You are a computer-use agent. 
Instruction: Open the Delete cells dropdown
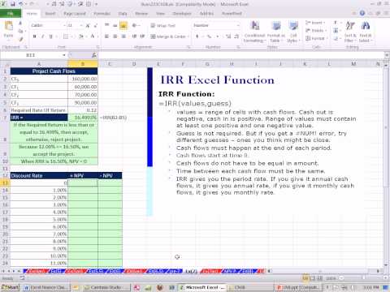[316, 31]
